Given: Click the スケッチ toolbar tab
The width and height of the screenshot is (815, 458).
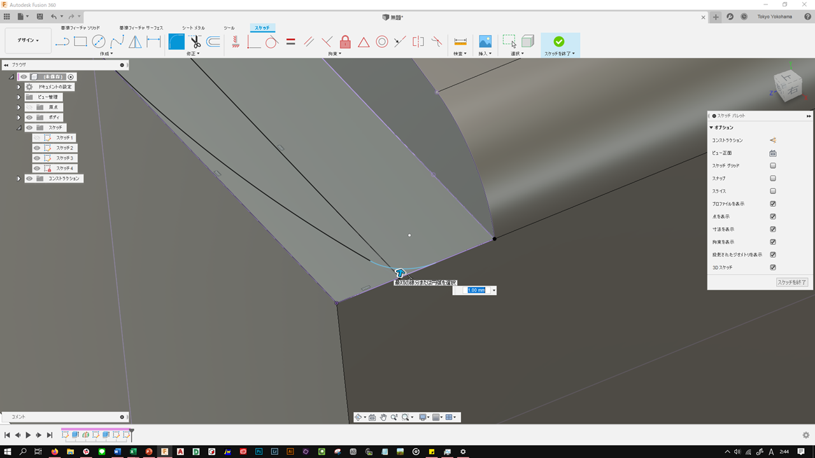Looking at the screenshot, I should tap(262, 28).
